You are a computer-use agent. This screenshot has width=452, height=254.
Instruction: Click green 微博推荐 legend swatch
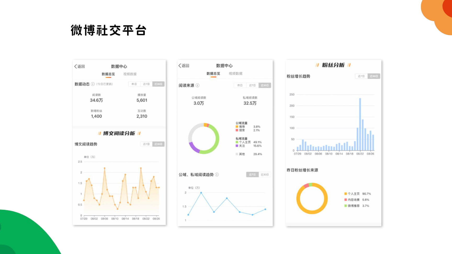(x=346, y=206)
